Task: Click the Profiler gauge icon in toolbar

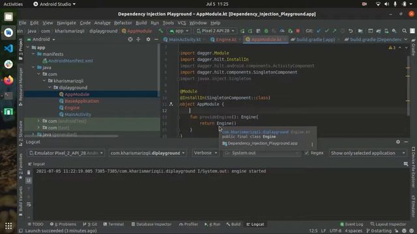Action: point(282,31)
